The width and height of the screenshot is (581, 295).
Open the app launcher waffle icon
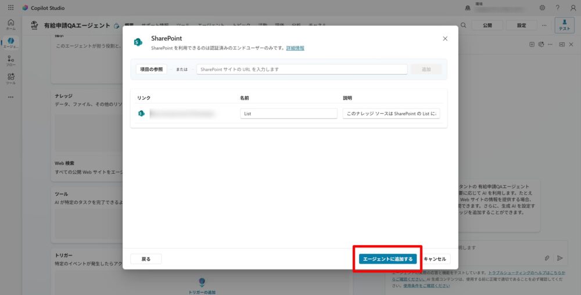click(x=10, y=8)
